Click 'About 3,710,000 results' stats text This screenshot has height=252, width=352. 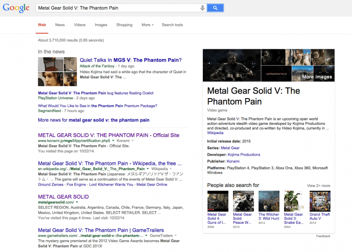tap(71, 40)
